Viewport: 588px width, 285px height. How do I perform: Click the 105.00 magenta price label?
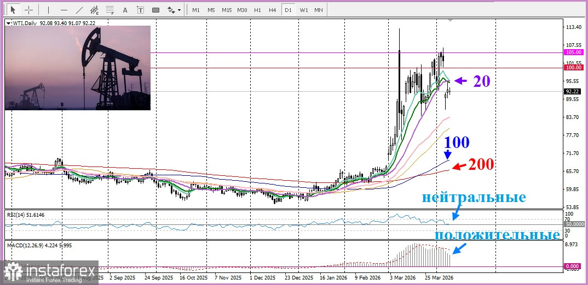(x=574, y=53)
